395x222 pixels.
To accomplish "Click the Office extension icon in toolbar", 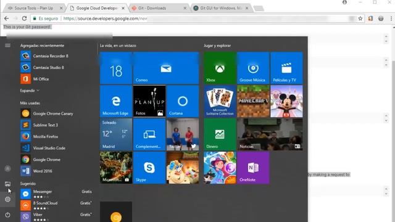I will tap(370, 18).
